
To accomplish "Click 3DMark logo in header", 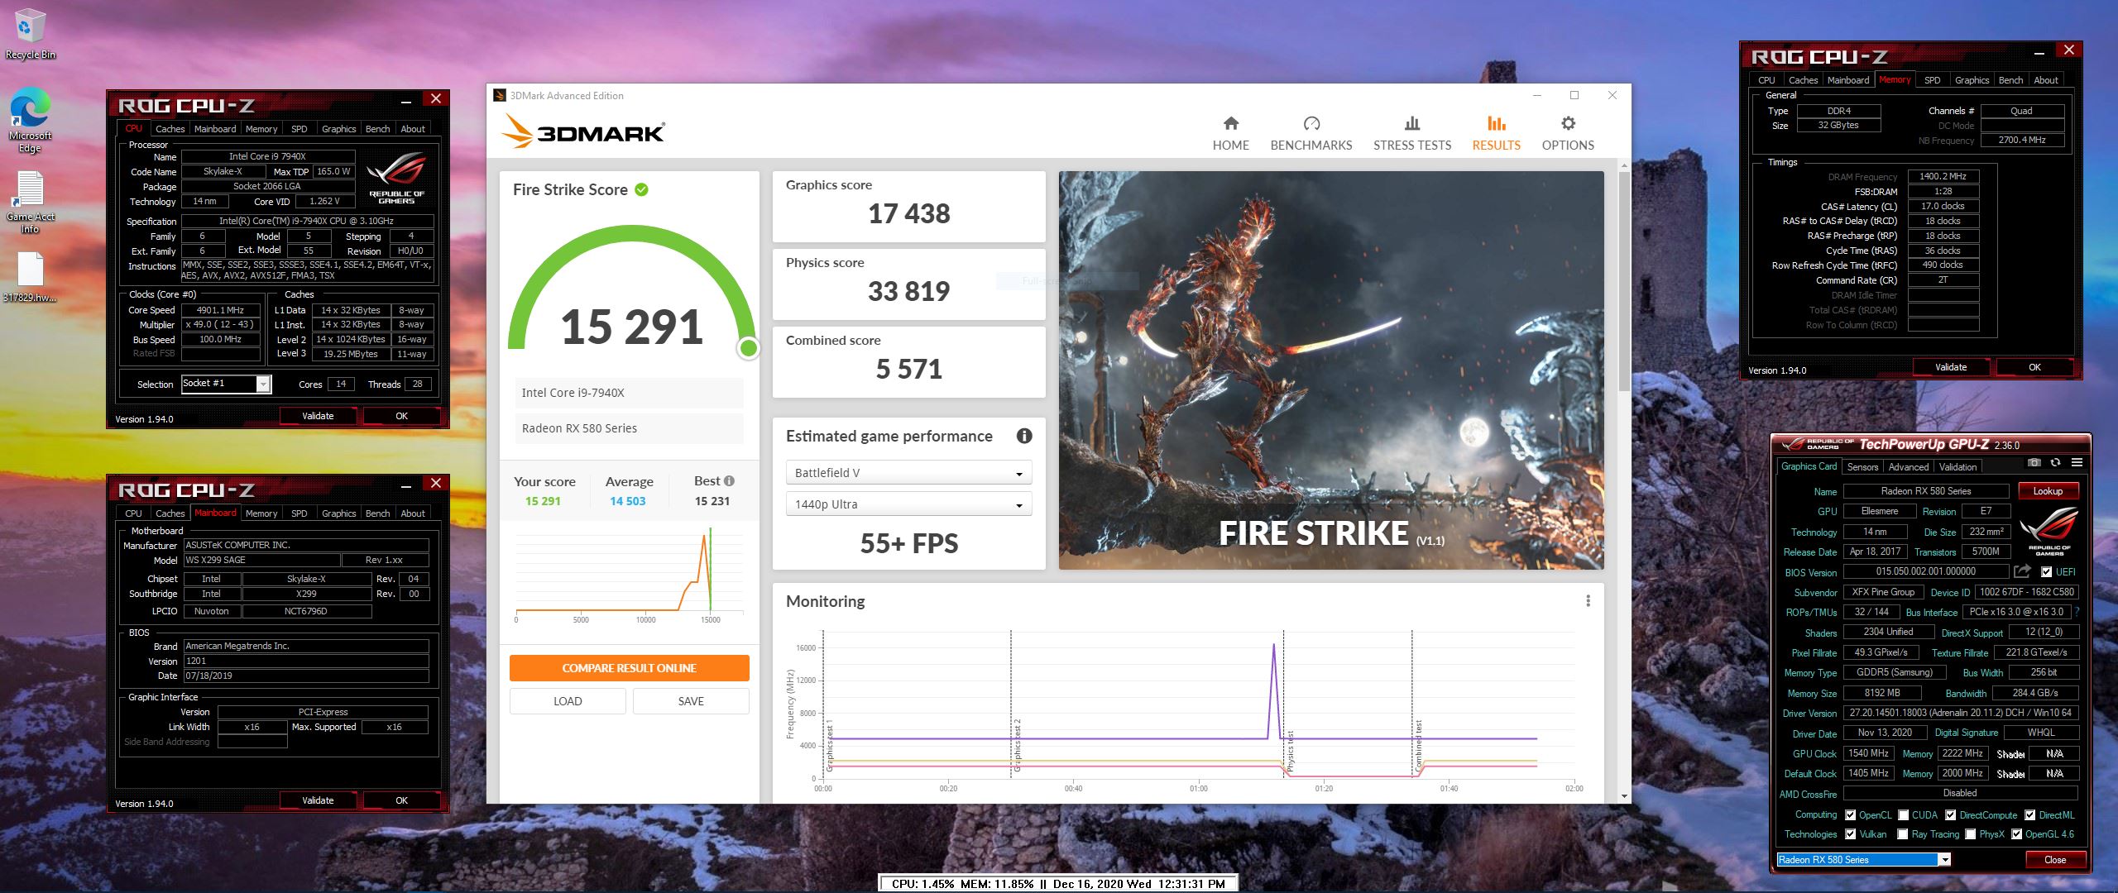I will point(583,132).
